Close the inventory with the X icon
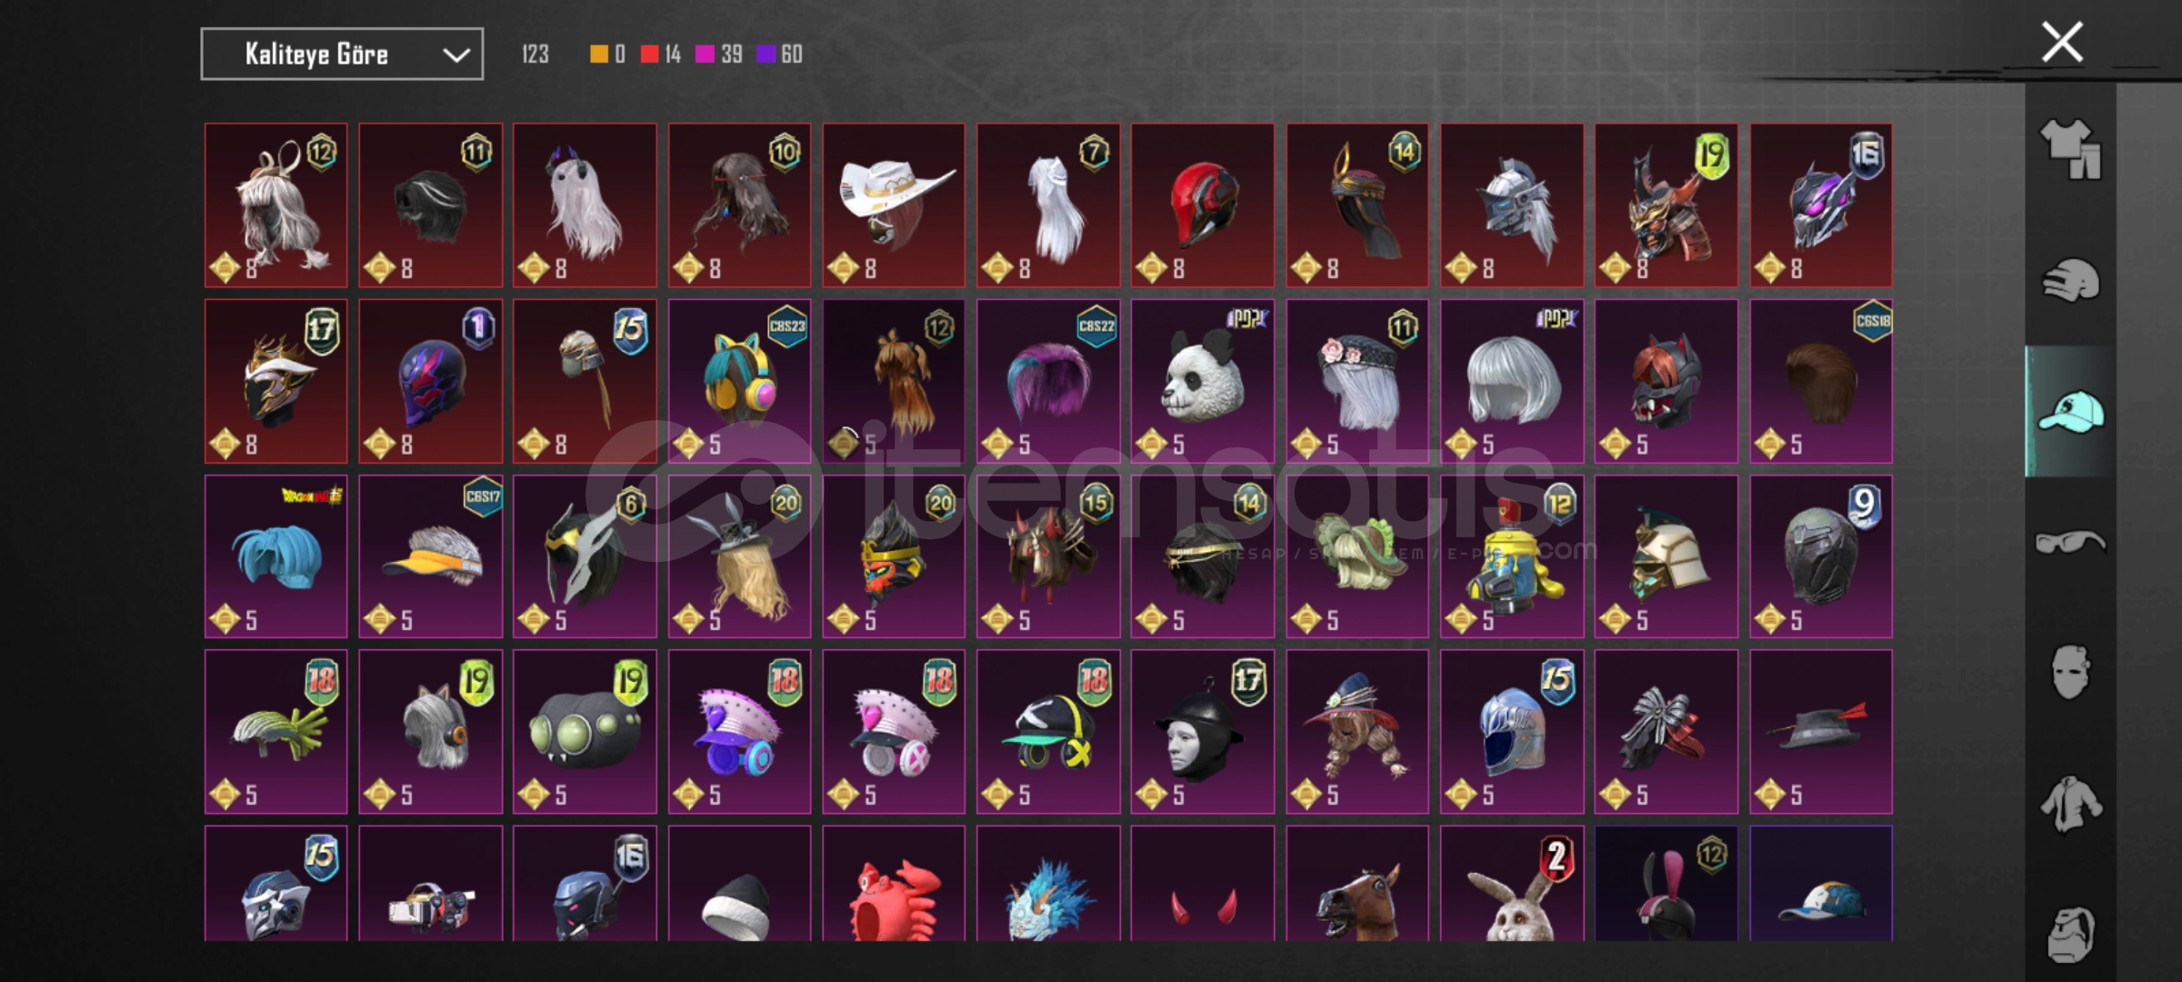The width and height of the screenshot is (2182, 982). 2062,42
